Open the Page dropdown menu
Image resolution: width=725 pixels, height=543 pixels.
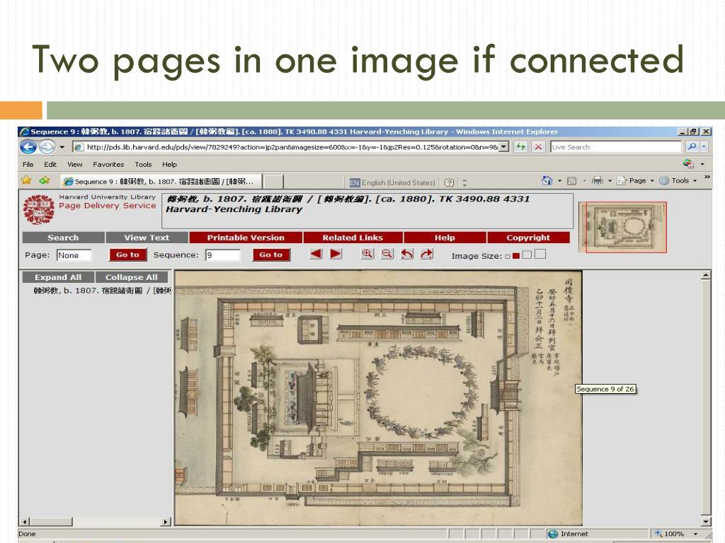point(635,180)
